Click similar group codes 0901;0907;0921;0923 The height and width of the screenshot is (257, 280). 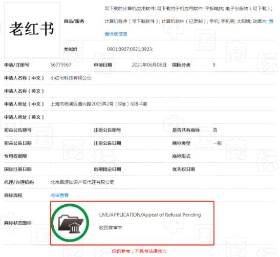click(x=130, y=49)
